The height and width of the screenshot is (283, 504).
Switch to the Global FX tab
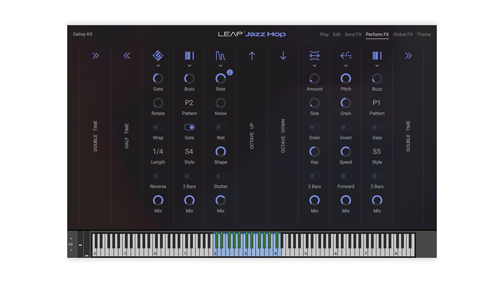(403, 35)
